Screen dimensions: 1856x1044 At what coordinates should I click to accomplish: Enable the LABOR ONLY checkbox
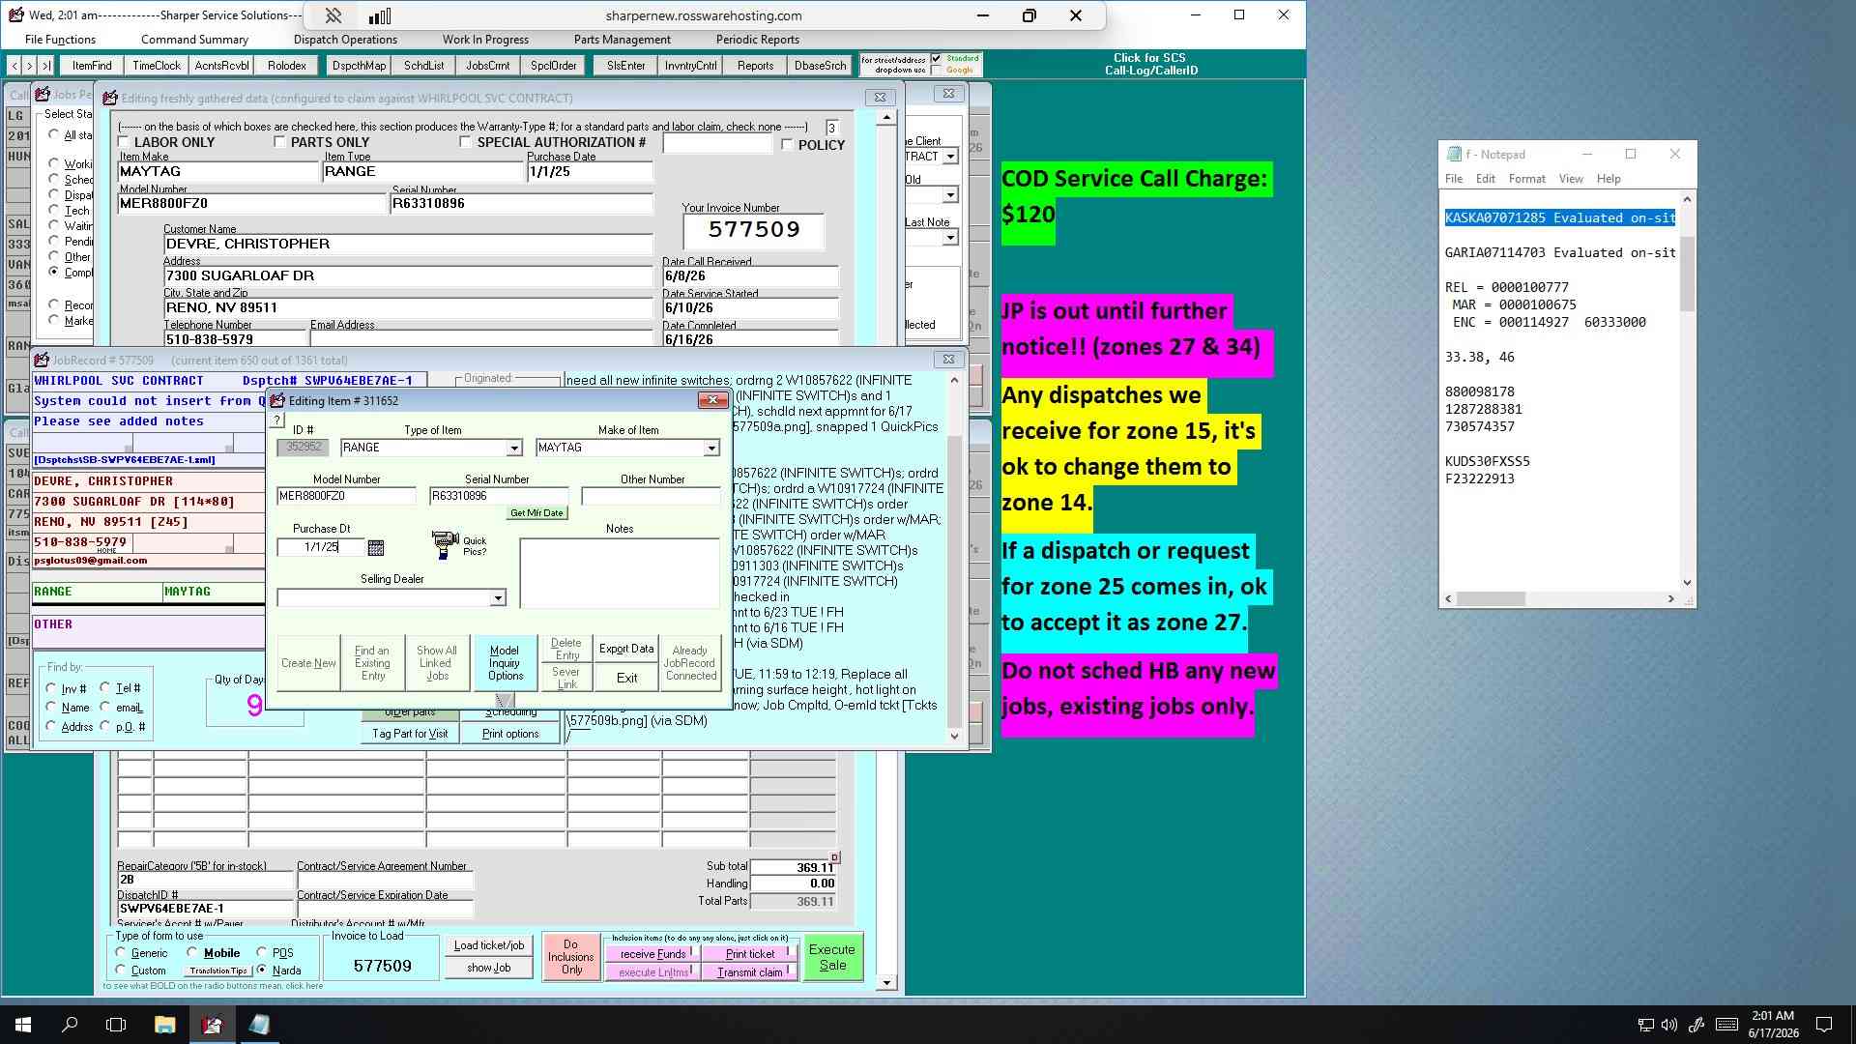point(123,143)
